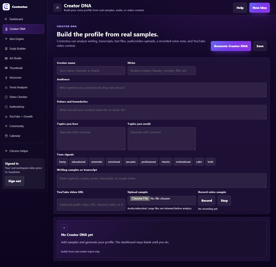Viewport: 276px width, 267px height.
Task: Click the Writing samples or transcript area
Action: click(x=162, y=181)
